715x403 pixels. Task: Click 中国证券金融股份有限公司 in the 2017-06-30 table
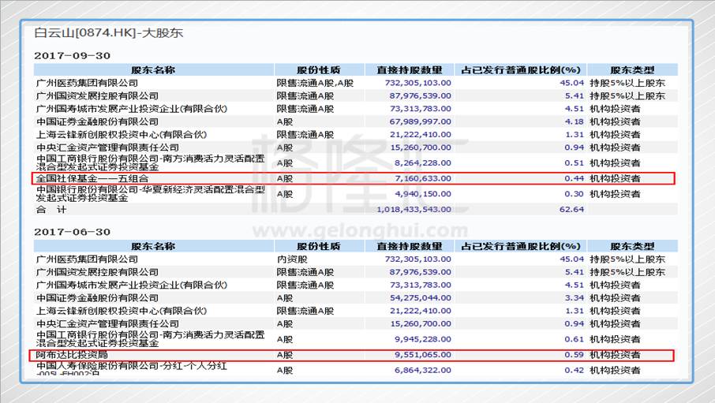[97, 297]
